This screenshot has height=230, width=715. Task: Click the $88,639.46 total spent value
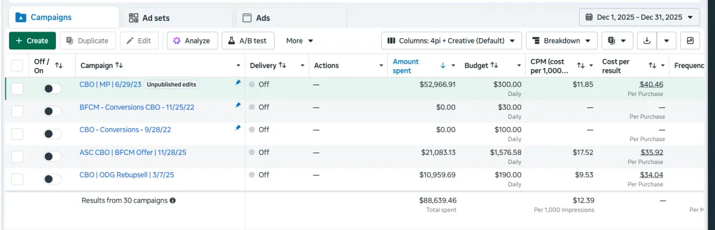[x=438, y=201]
